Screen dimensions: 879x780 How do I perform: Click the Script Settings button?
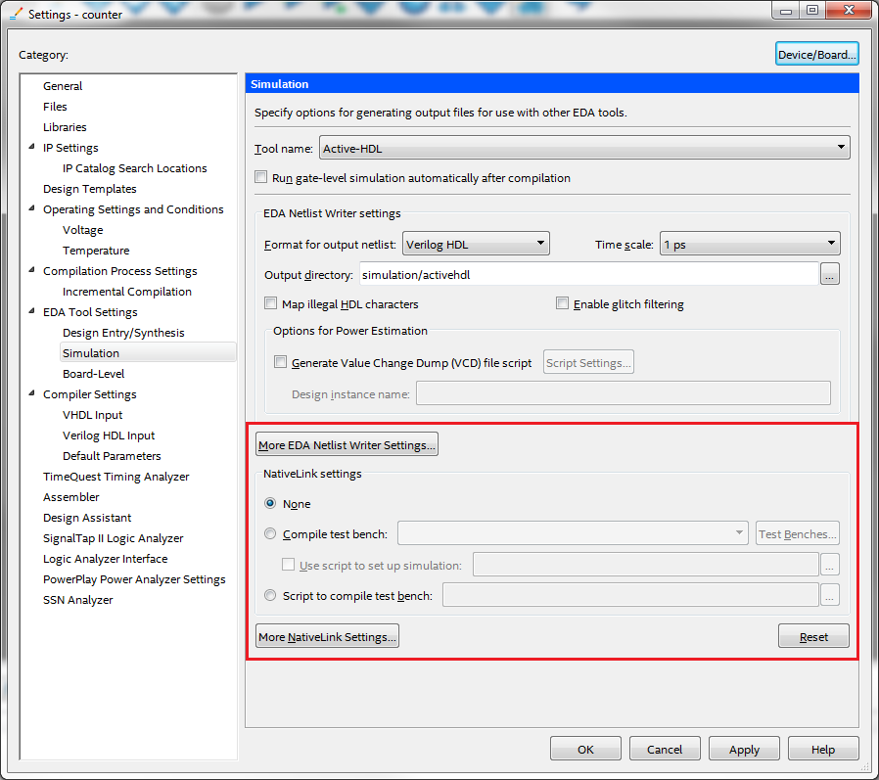click(588, 362)
